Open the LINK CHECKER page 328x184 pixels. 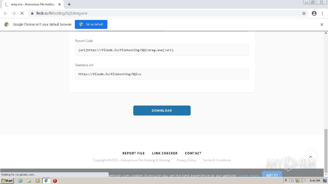[x=165, y=153]
